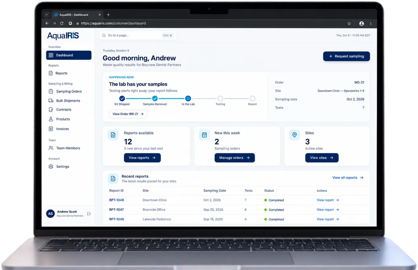Open the tab search chevron in browser

coord(46,15)
